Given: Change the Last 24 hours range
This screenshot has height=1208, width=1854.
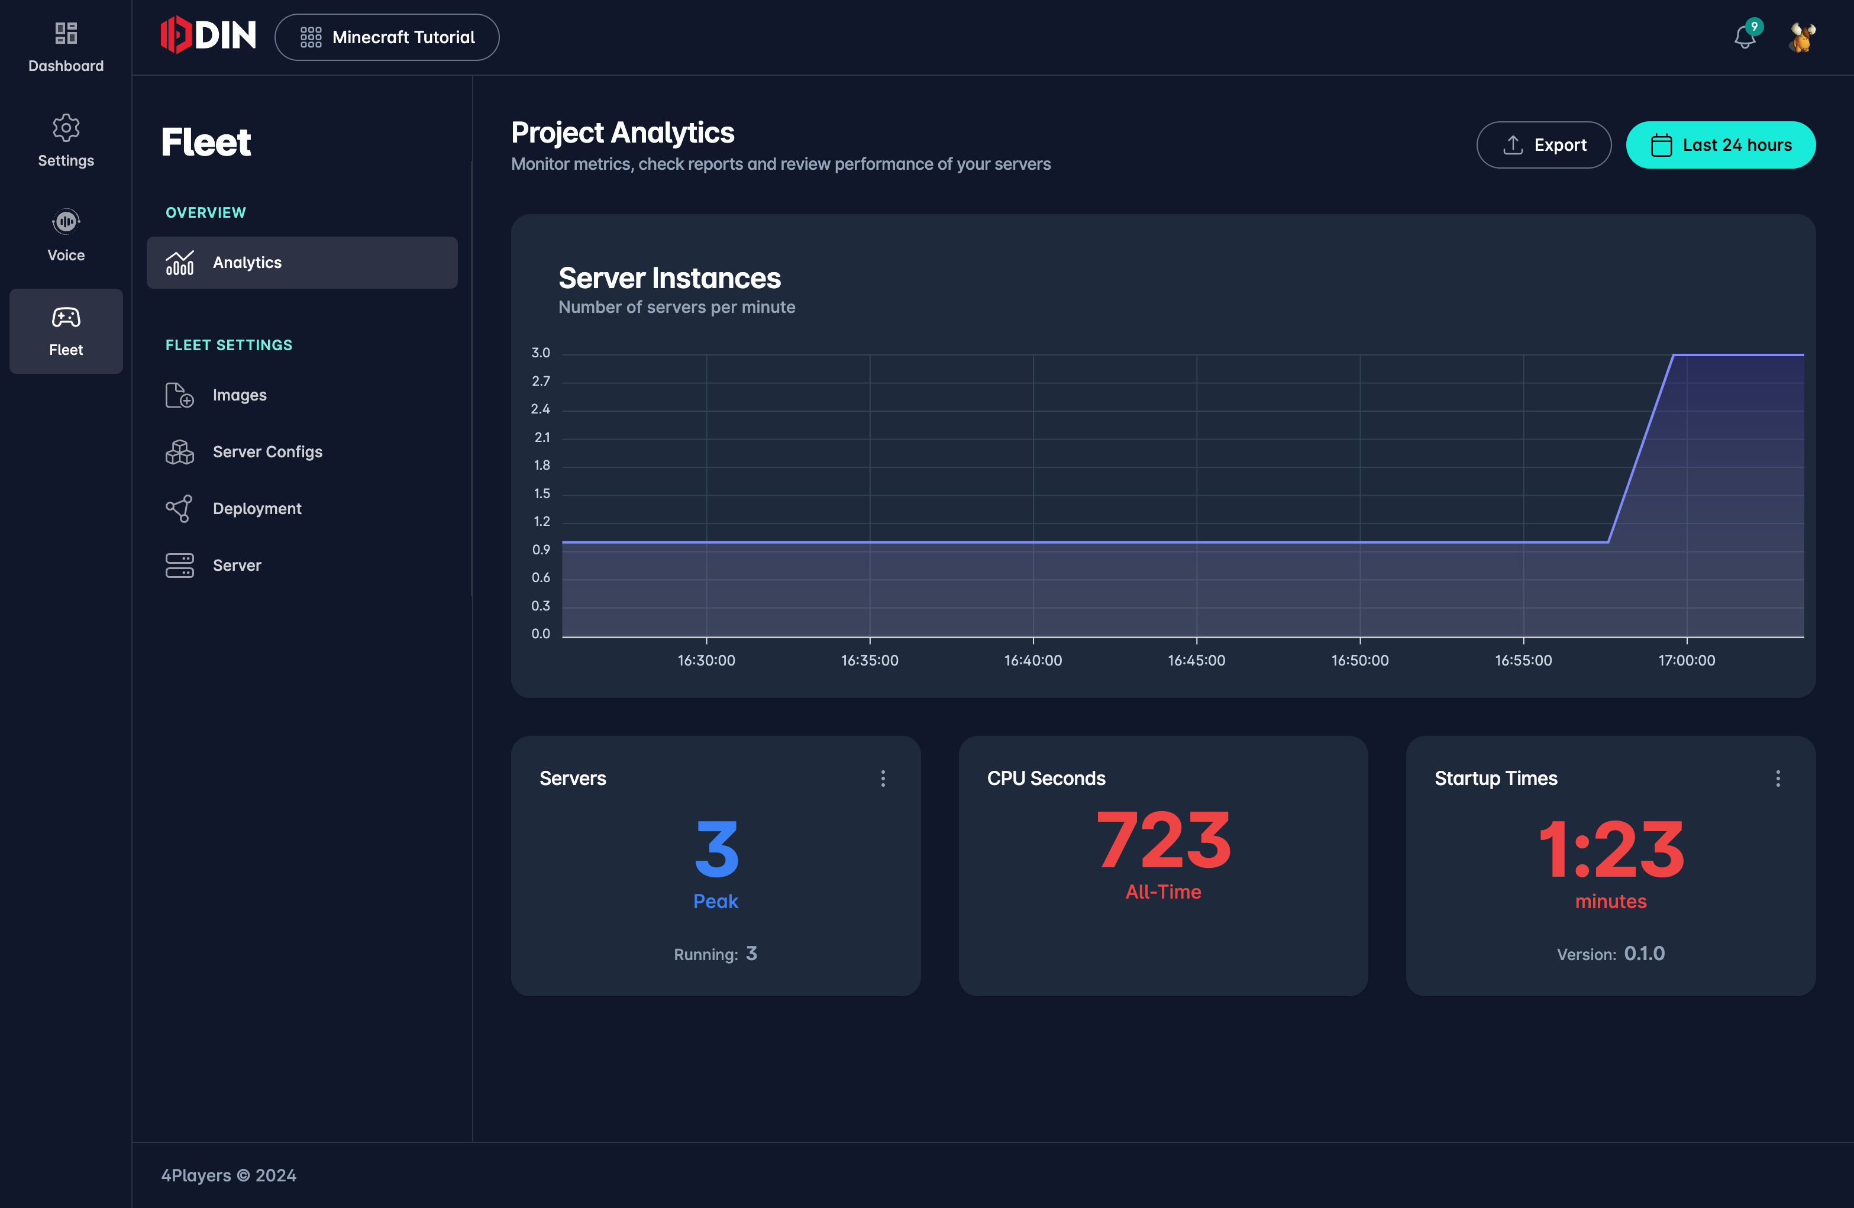Looking at the screenshot, I should (1720, 145).
